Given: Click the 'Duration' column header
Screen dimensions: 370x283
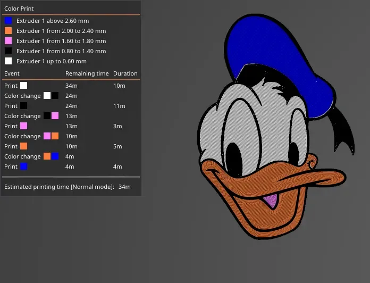Looking at the screenshot, I should pos(125,73).
